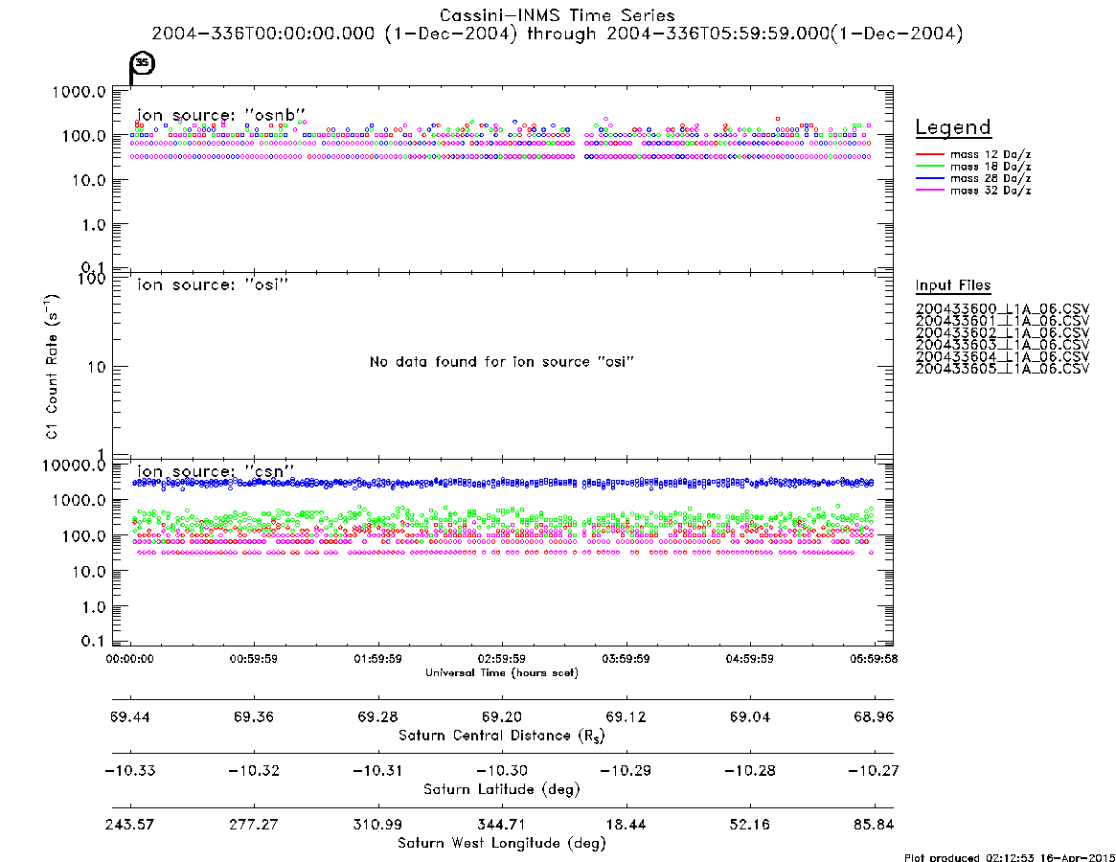Image resolution: width=1116 pixels, height=862 pixels.
Task: Click the "Cassini-INMS Time Series" title
Action: click(x=557, y=15)
